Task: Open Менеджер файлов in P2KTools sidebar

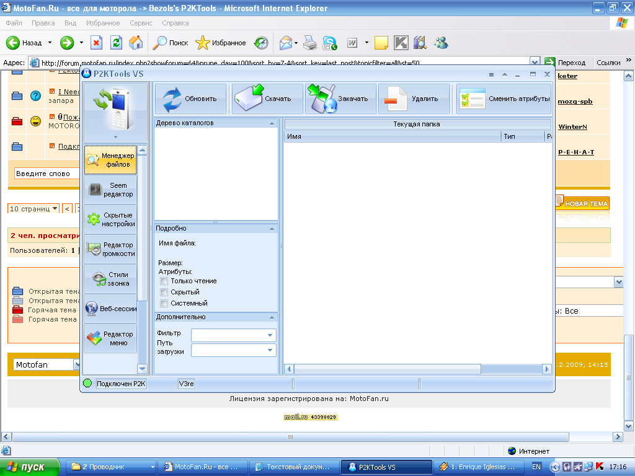Action: pos(110,160)
